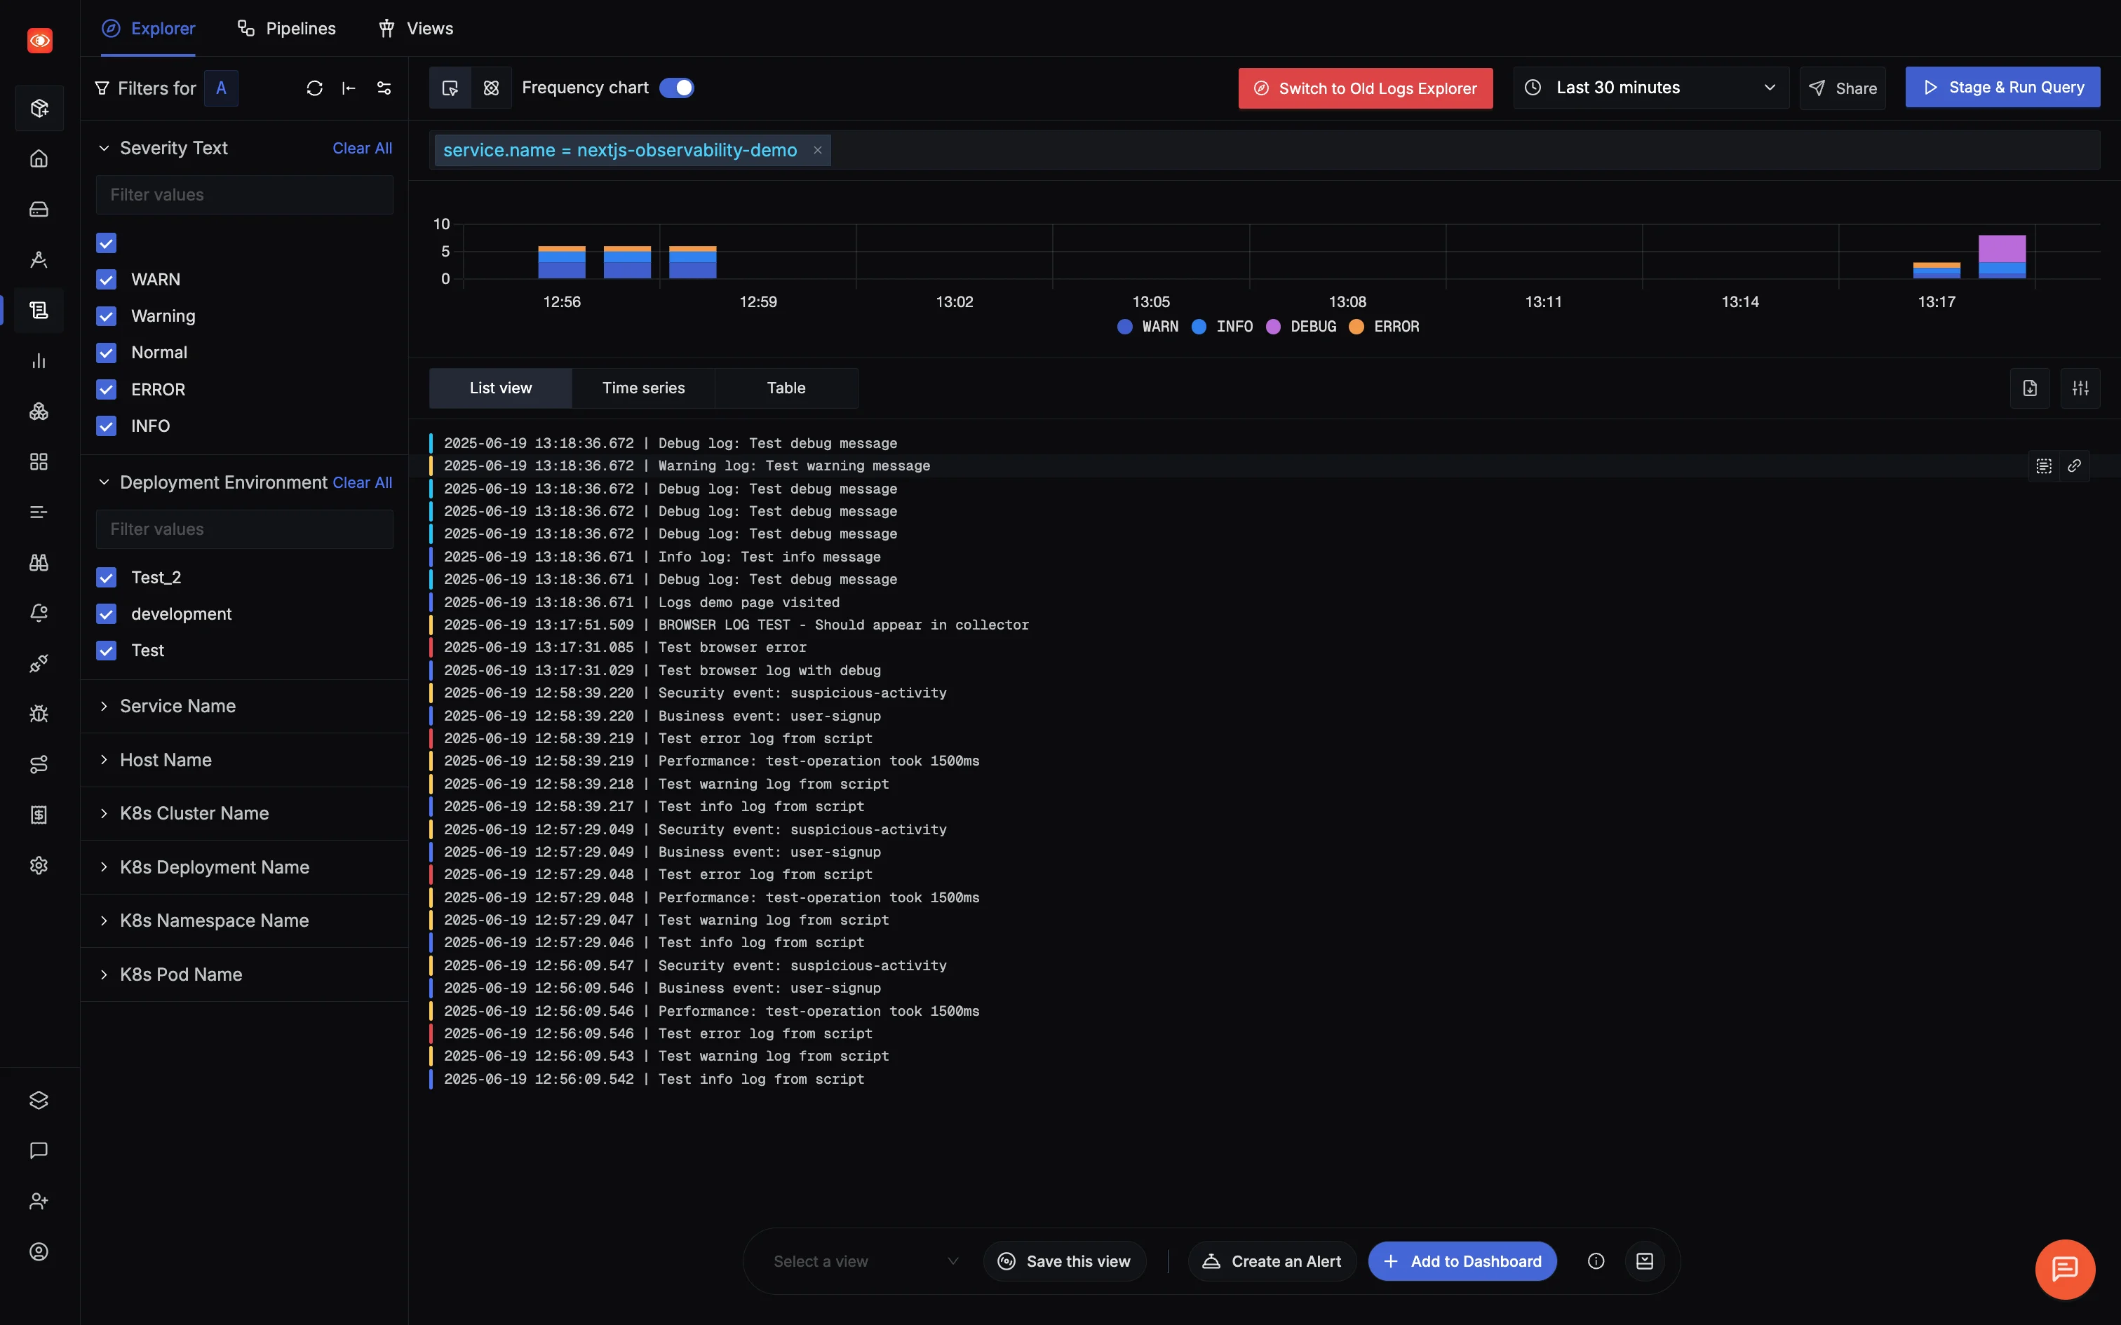Toggle the Frequency chart switch
2121x1325 pixels.
tap(677, 88)
